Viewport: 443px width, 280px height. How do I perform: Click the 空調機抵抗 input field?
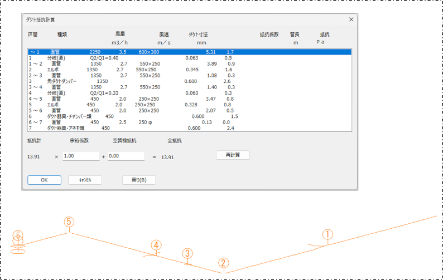click(x=126, y=156)
